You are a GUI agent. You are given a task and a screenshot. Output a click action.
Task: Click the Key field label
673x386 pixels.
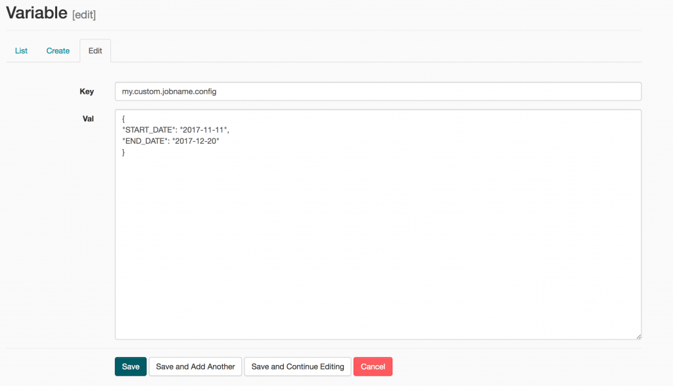[87, 91]
